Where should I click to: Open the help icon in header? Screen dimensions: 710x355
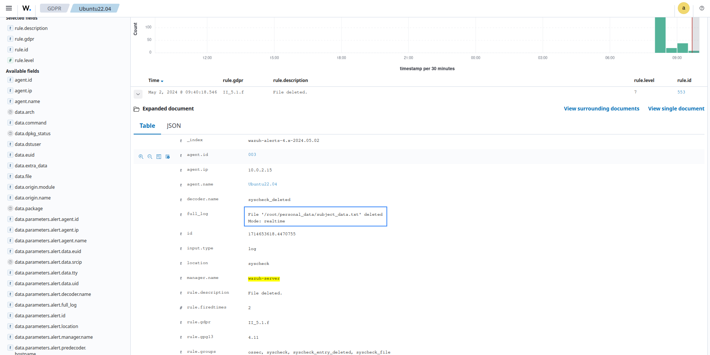click(x=701, y=8)
